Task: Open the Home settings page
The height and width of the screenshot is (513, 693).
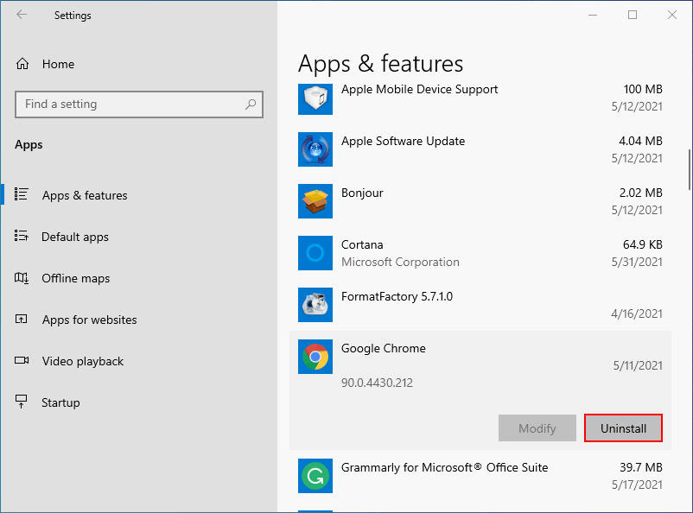Action: [x=57, y=64]
